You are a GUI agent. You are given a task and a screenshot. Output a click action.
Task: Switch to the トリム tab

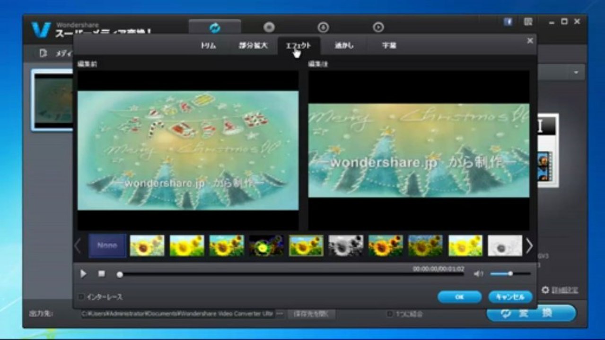pyautogui.click(x=208, y=45)
